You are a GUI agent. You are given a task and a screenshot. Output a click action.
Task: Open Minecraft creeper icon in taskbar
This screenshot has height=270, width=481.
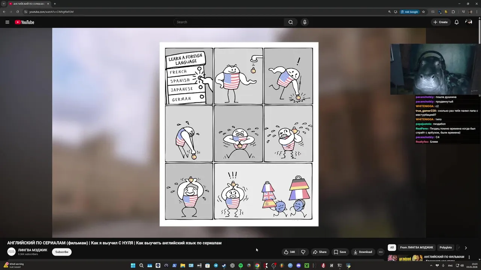307,265
